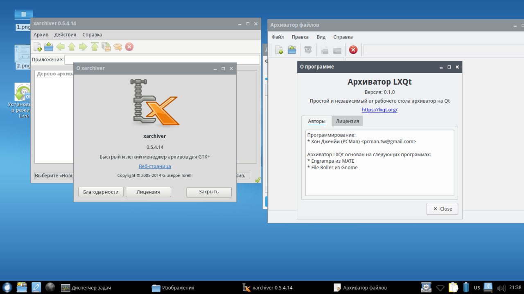Viewport: 524px width, 294px height.
Task: Click the green forward arrow in xarchiver
Action: (83, 47)
